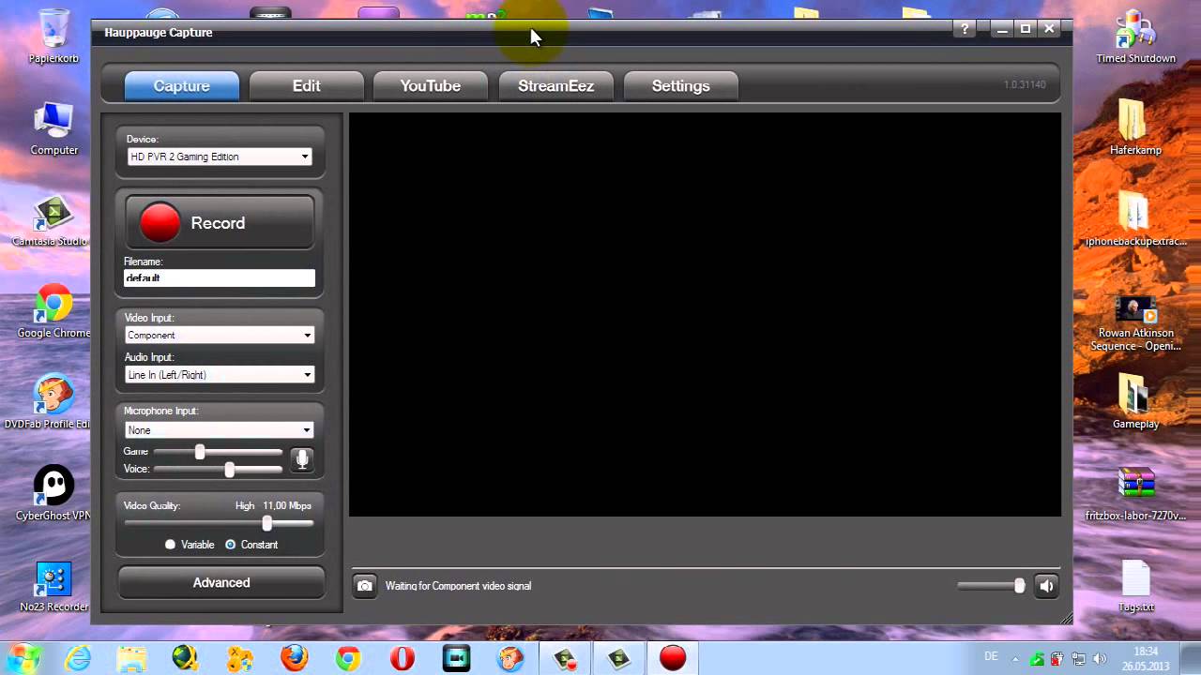This screenshot has width=1201, height=675.
Task: Click the window resize grip corner
Action: [1066, 618]
